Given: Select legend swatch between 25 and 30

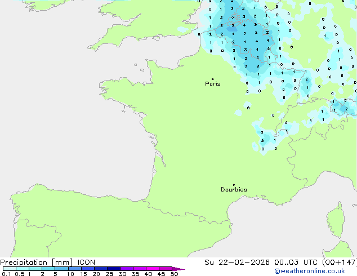Looking at the screenshot, I should [x=114, y=269].
